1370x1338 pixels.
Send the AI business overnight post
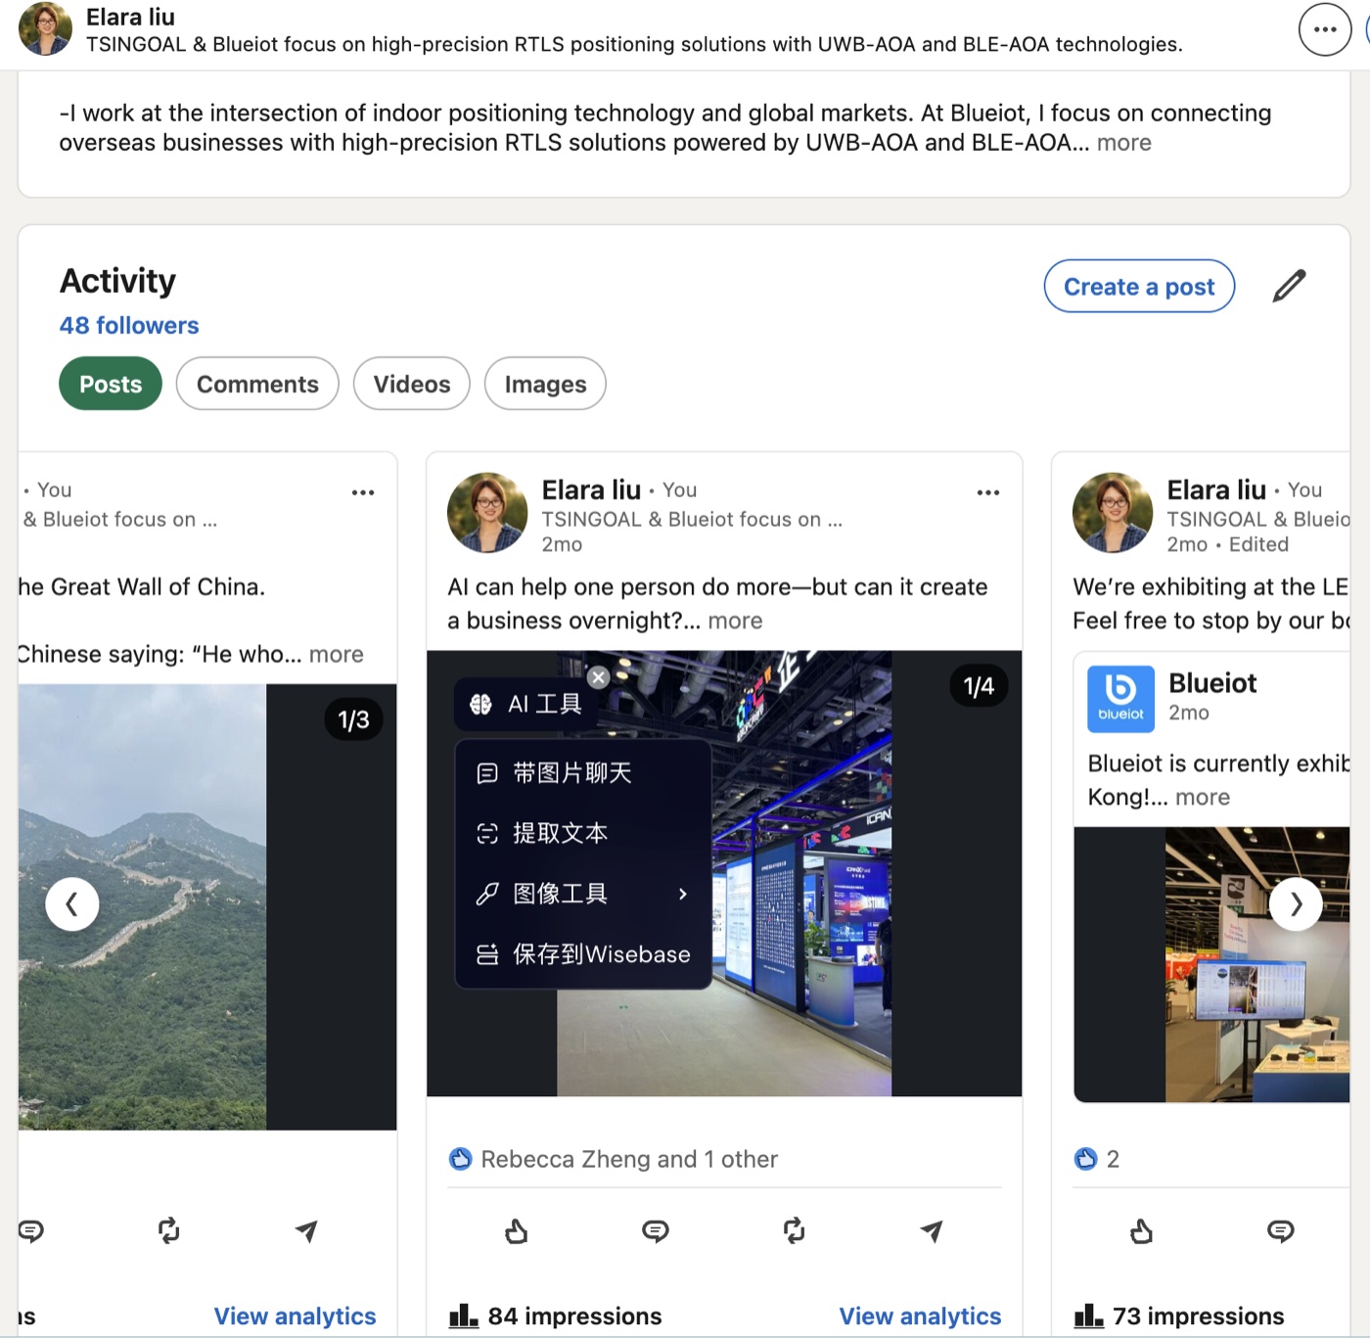click(932, 1230)
